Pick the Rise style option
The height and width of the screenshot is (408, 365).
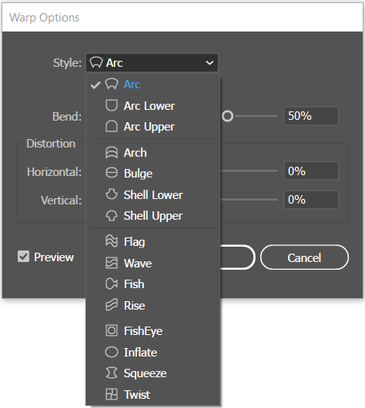(x=152, y=306)
